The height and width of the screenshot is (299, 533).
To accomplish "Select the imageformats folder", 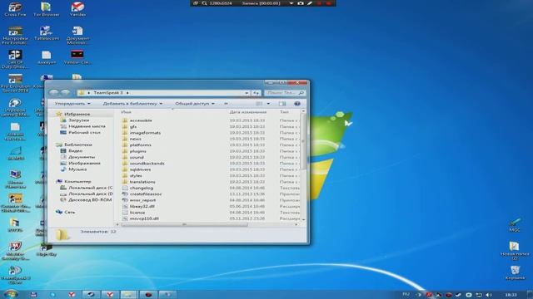I will (145, 133).
